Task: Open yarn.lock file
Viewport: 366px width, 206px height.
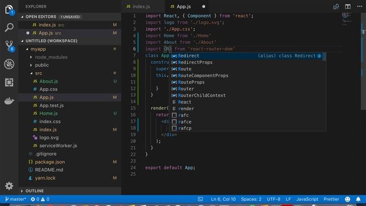Action: coord(70,178)
